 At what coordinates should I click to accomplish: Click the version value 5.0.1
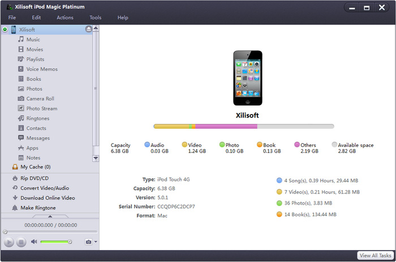tap(163, 198)
